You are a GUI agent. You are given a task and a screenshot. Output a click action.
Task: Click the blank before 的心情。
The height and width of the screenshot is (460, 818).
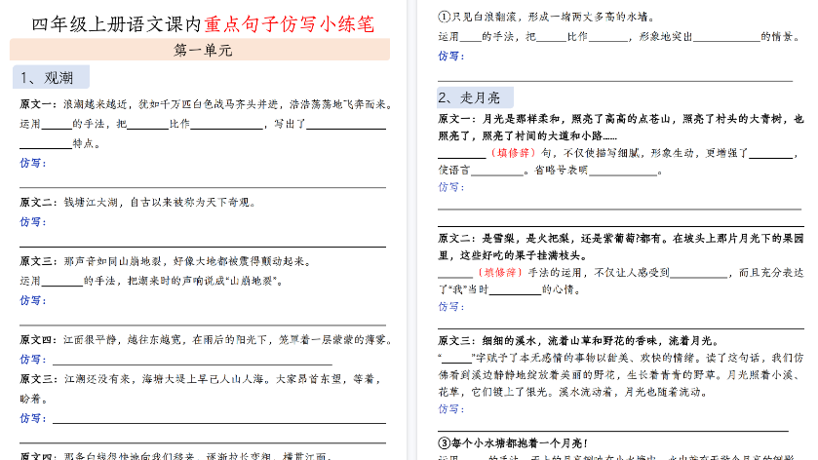point(515,289)
